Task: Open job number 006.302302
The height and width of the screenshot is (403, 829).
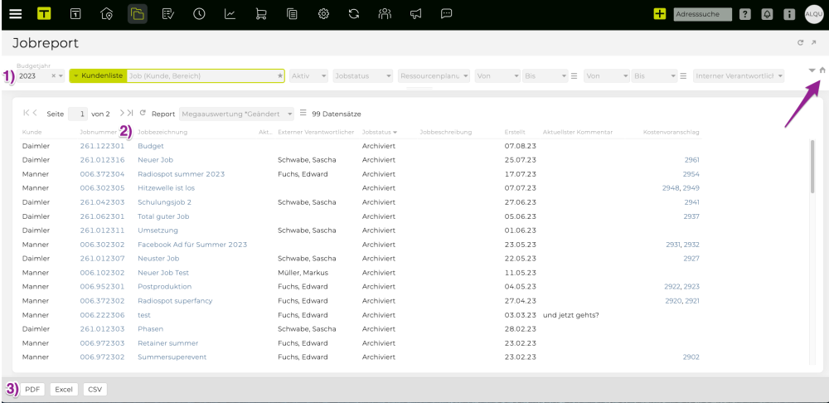Action: click(102, 245)
